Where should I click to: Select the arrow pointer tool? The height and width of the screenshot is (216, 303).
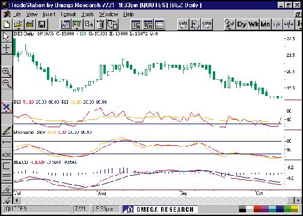pyautogui.click(x=7, y=37)
